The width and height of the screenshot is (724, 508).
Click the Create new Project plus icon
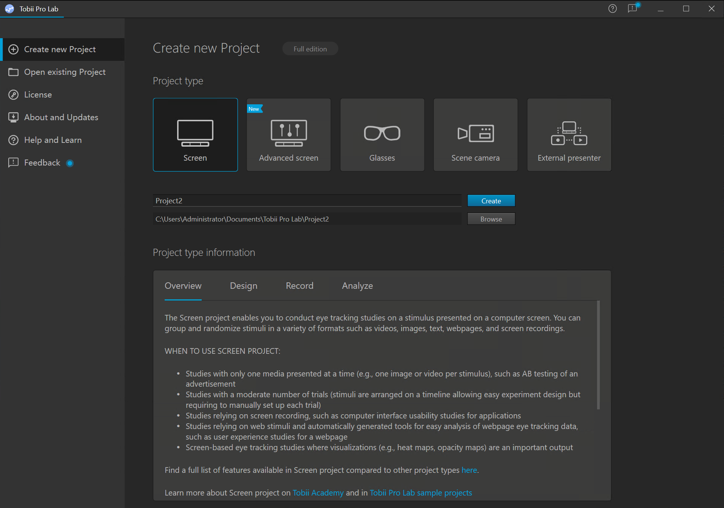(14, 50)
